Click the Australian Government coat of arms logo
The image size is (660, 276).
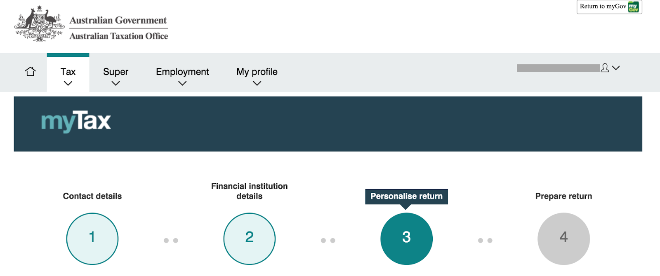pyautogui.click(x=40, y=23)
